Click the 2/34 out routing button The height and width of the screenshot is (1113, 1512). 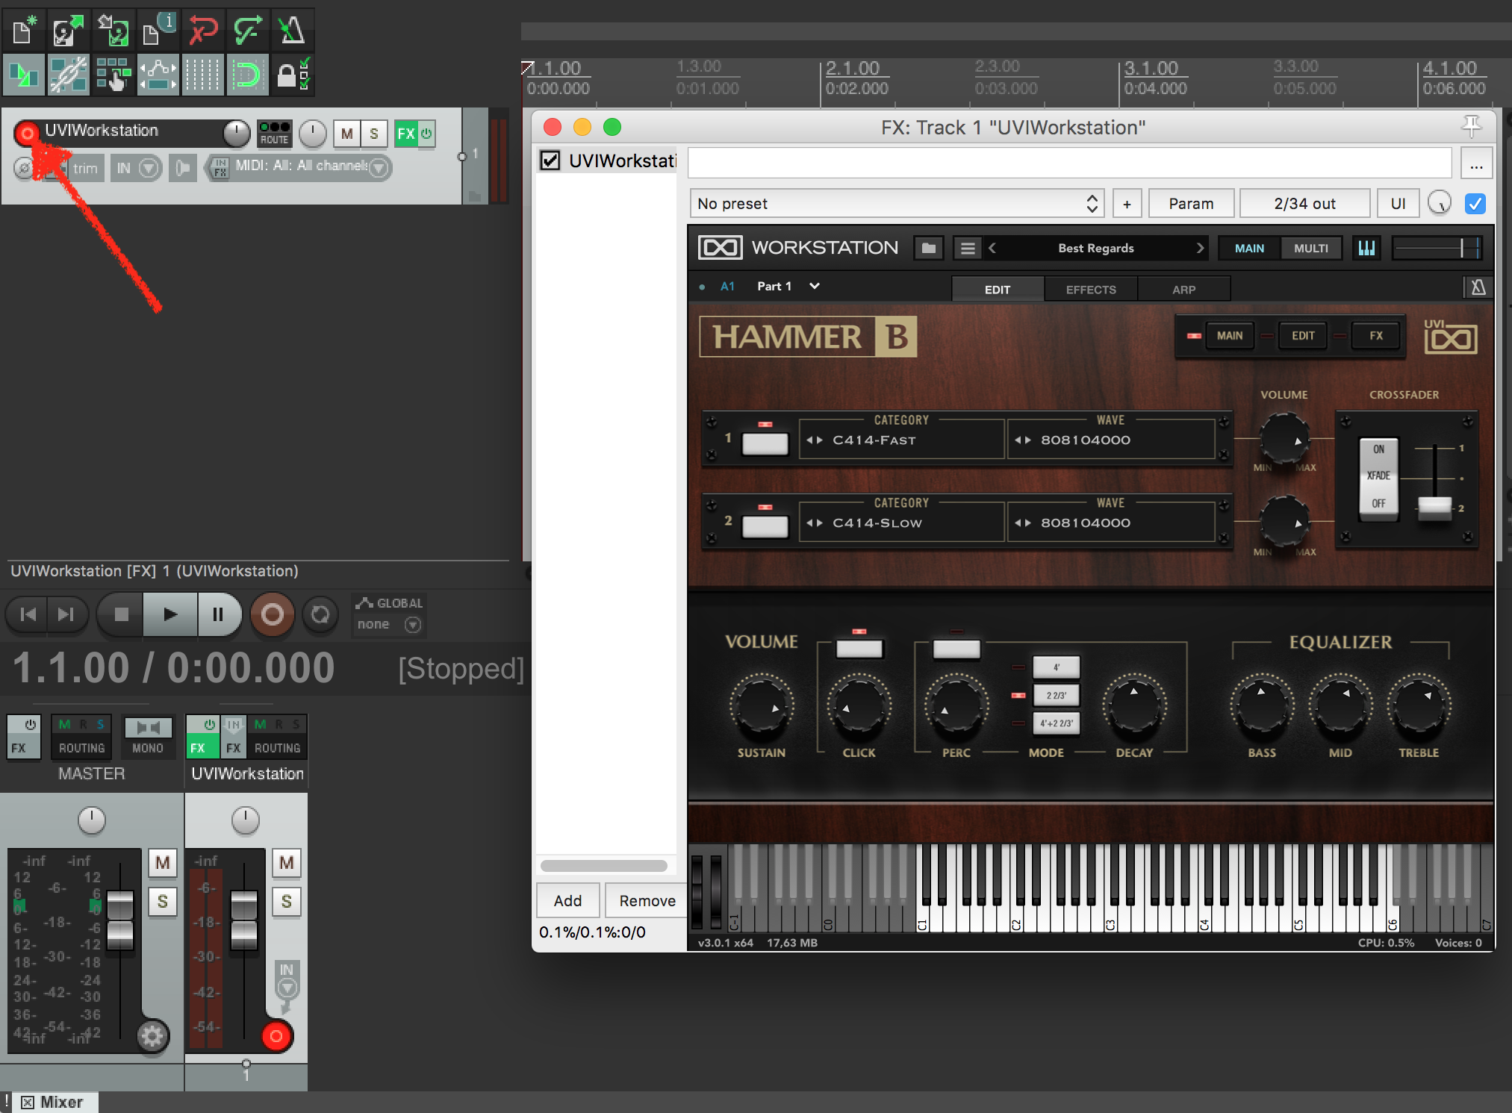point(1304,204)
